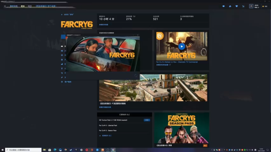271x152 pixels.
Task: Click the cart icon in the game sidebar
Action: pyautogui.click(x=62, y=73)
